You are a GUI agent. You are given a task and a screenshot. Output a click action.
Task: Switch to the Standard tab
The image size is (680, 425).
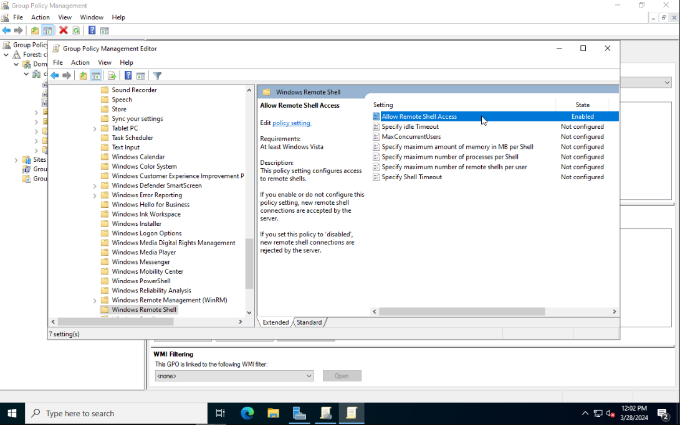click(309, 322)
